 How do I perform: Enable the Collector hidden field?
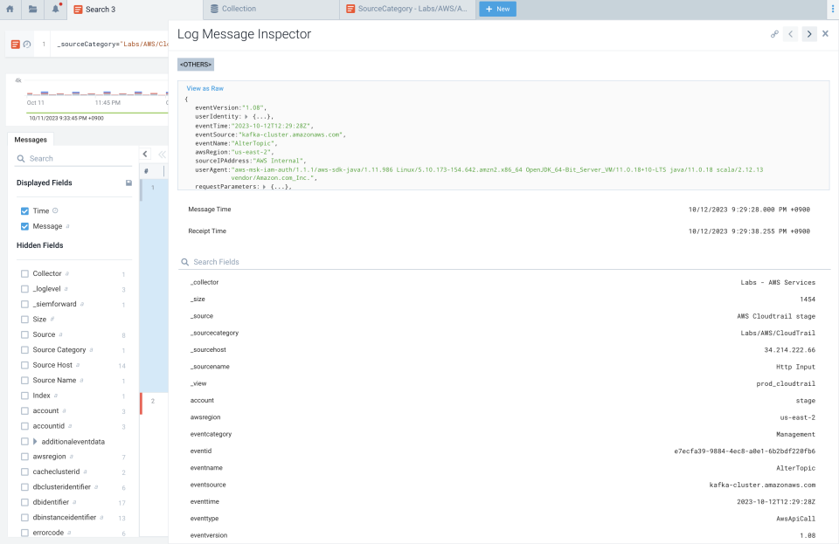click(25, 273)
